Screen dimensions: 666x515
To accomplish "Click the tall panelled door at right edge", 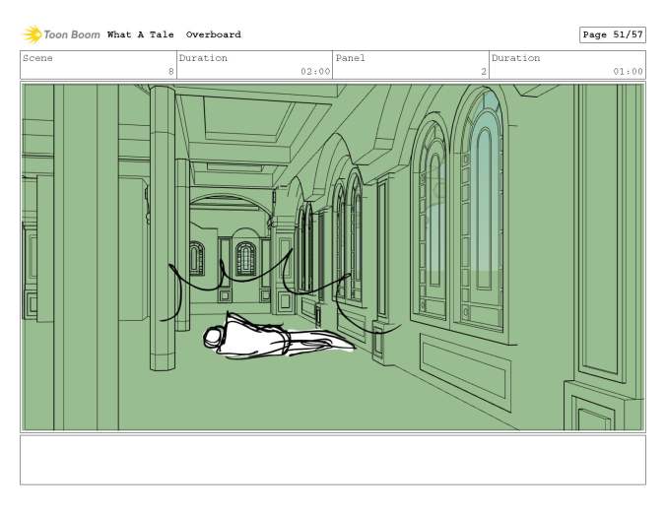I will click(x=599, y=236).
